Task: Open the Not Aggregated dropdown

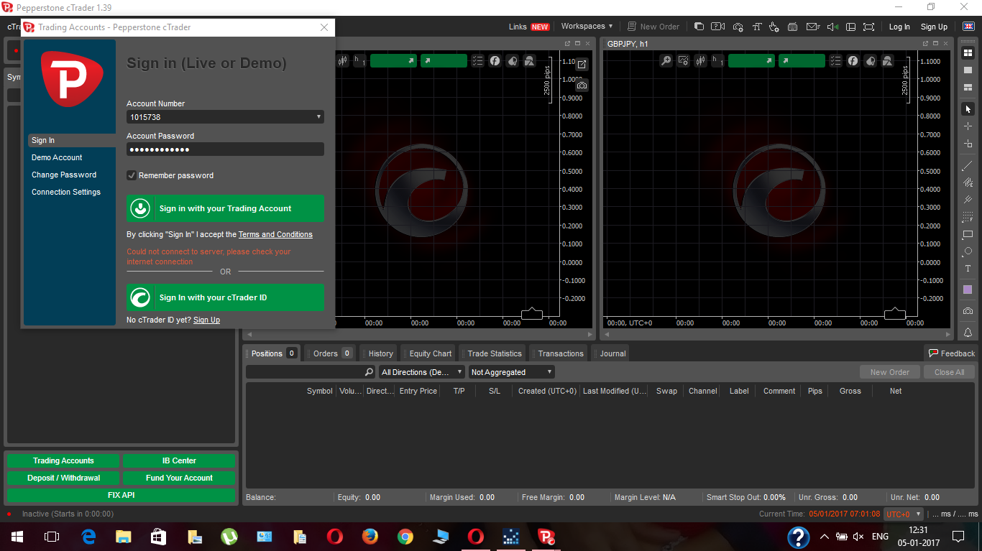Action: 511,372
